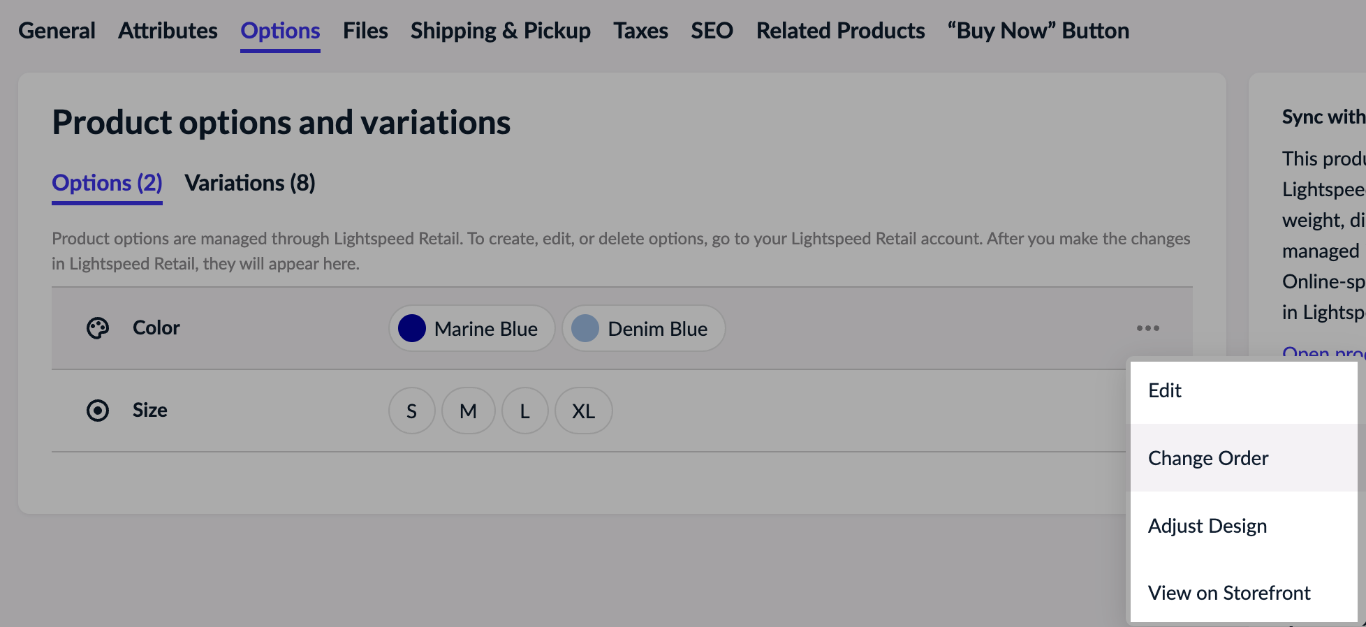1366x627 pixels.
Task: Click the Adjust Design menu entry
Action: [1207, 526]
